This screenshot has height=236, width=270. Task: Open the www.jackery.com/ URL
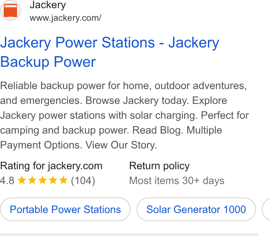click(x=65, y=18)
